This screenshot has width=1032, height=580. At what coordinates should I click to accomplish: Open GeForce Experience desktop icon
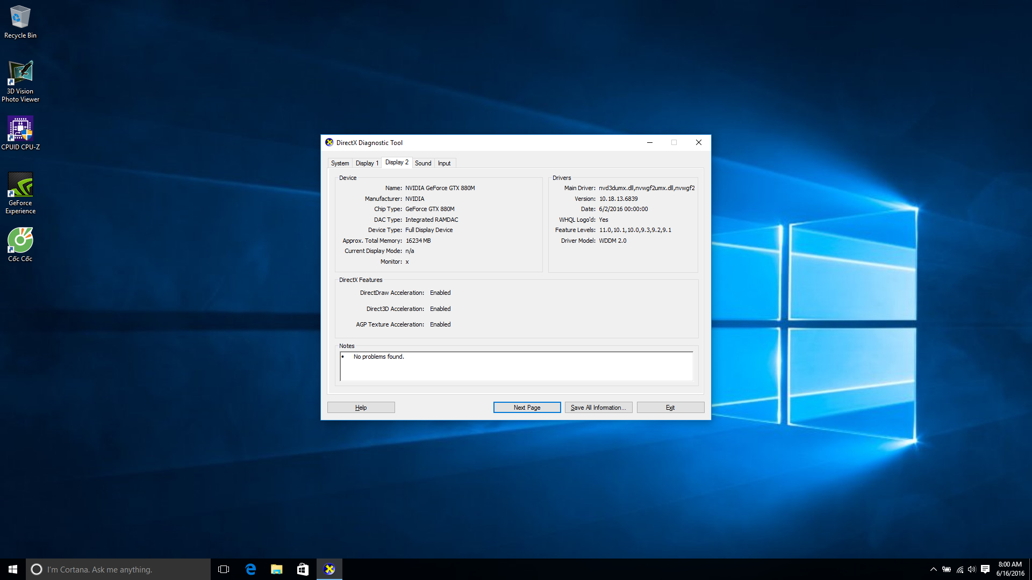[x=20, y=192]
